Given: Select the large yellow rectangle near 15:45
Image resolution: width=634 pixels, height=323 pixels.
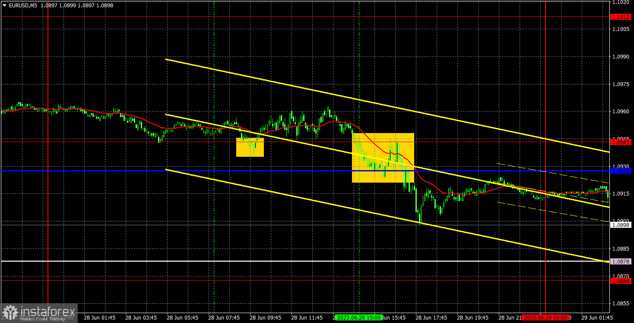Looking at the screenshot, I should point(384,158).
